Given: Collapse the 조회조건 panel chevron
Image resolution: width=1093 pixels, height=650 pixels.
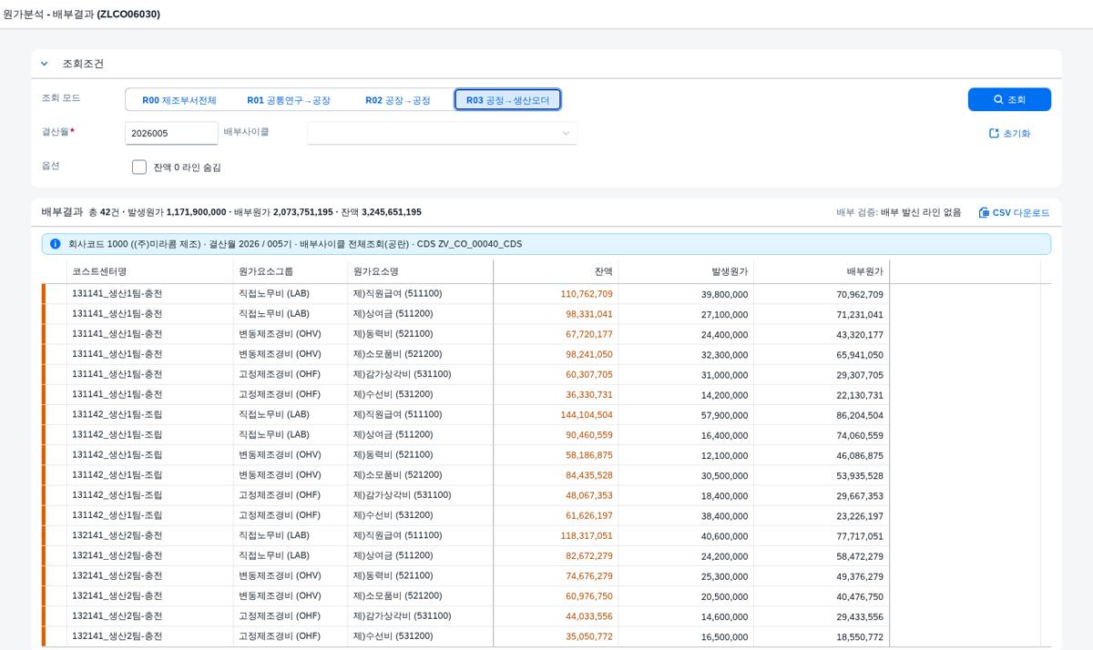Looking at the screenshot, I should coord(44,64).
